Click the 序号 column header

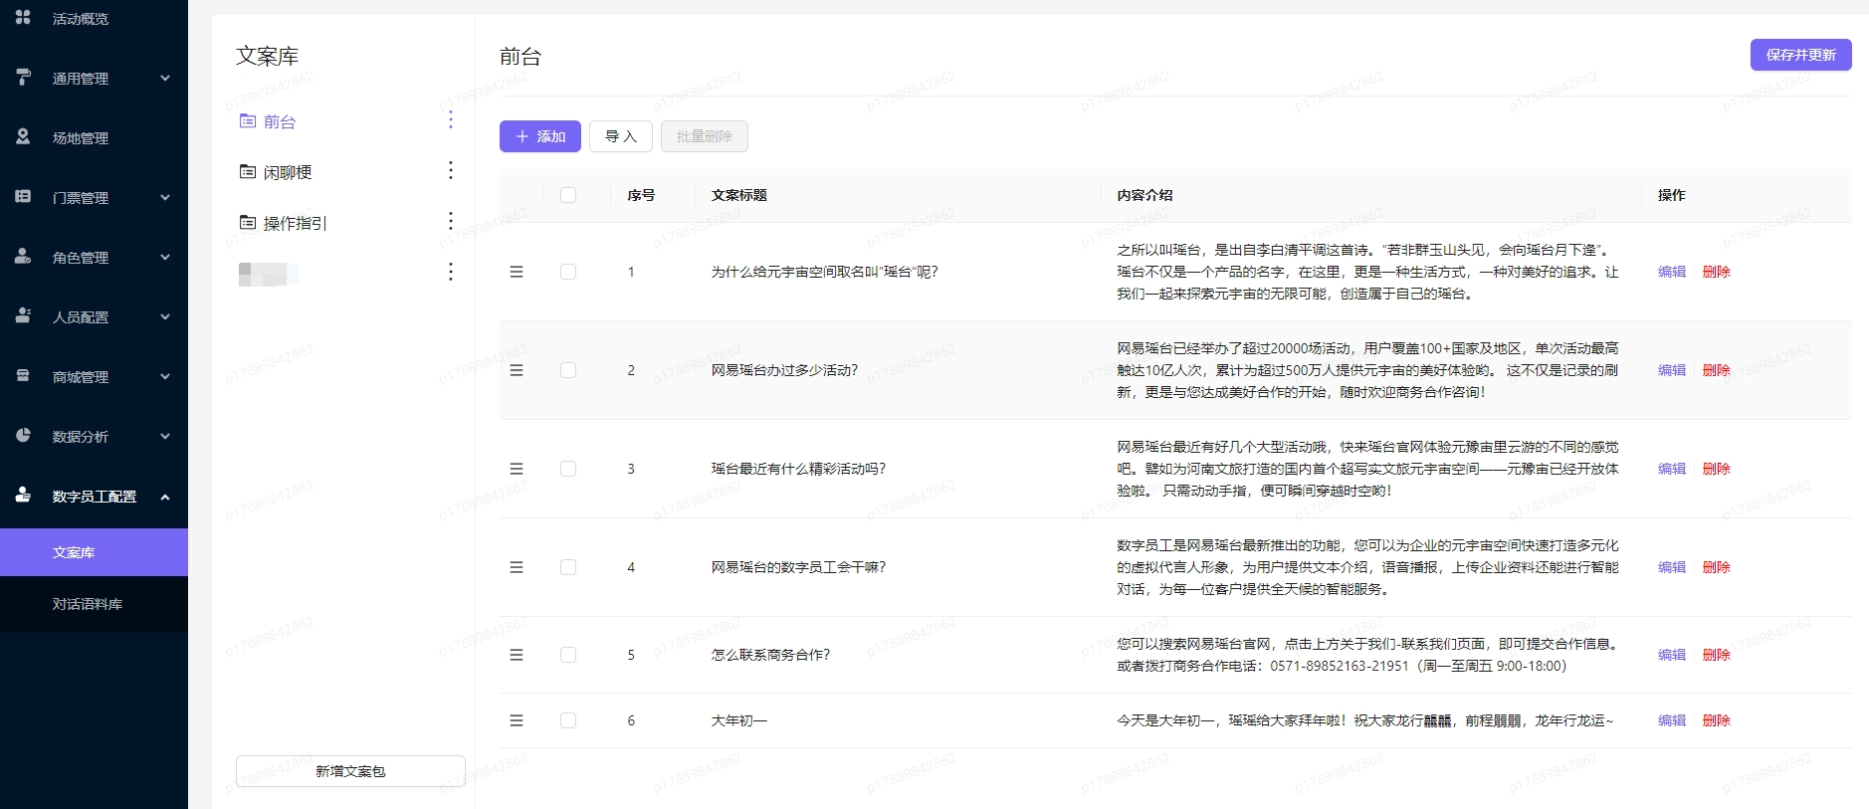(641, 195)
